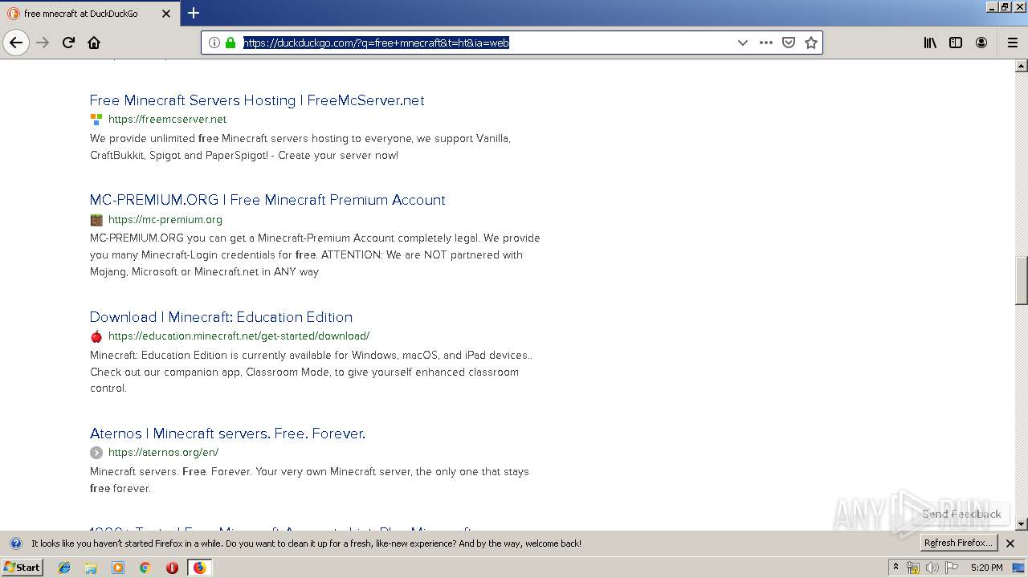Viewport: 1028px width, 578px height.
Task: Launch Opera from the taskbar
Action: (172, 568)
